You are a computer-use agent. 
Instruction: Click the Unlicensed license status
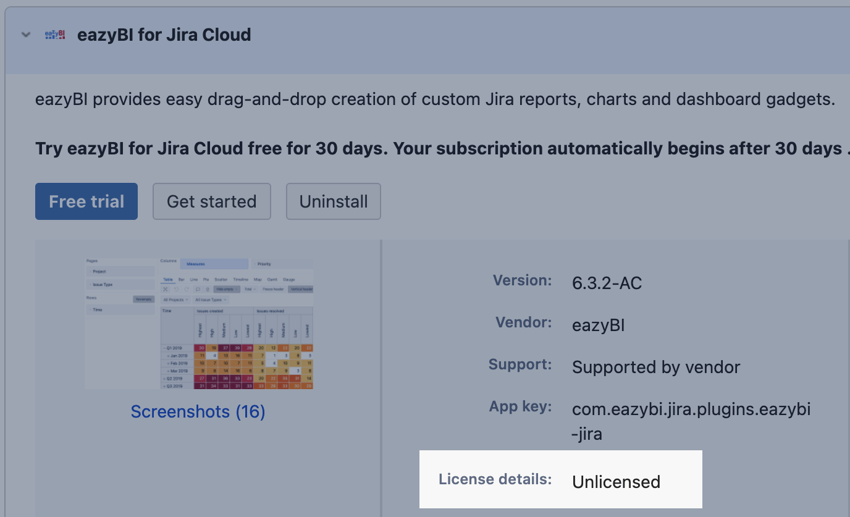click(616, 482)
